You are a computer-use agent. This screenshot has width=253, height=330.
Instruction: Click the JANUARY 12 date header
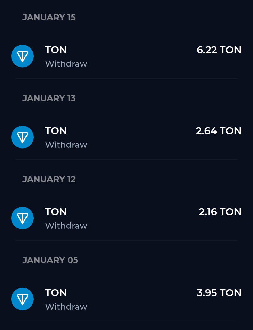[x=49, y=179]
